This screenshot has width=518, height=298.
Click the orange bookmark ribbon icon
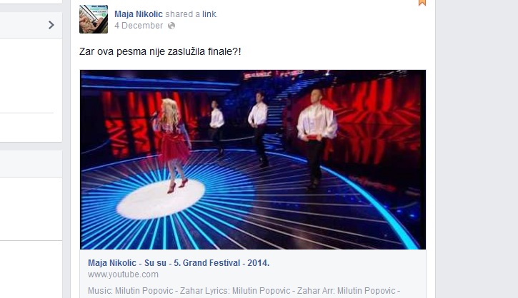(422, 3)
